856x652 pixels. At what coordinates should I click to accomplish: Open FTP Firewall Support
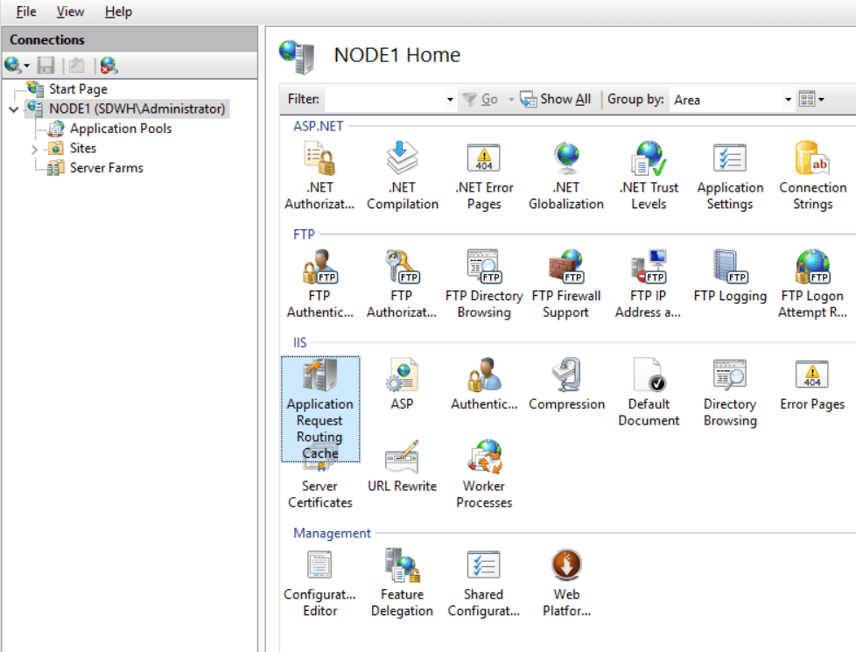(x=565, y=267)
